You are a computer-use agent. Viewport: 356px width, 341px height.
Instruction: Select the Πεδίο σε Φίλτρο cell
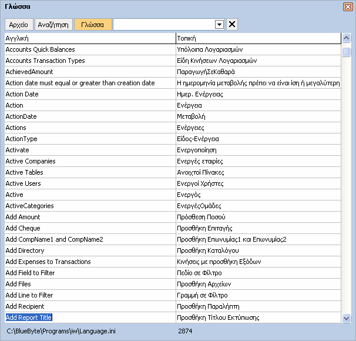(258, 273)
